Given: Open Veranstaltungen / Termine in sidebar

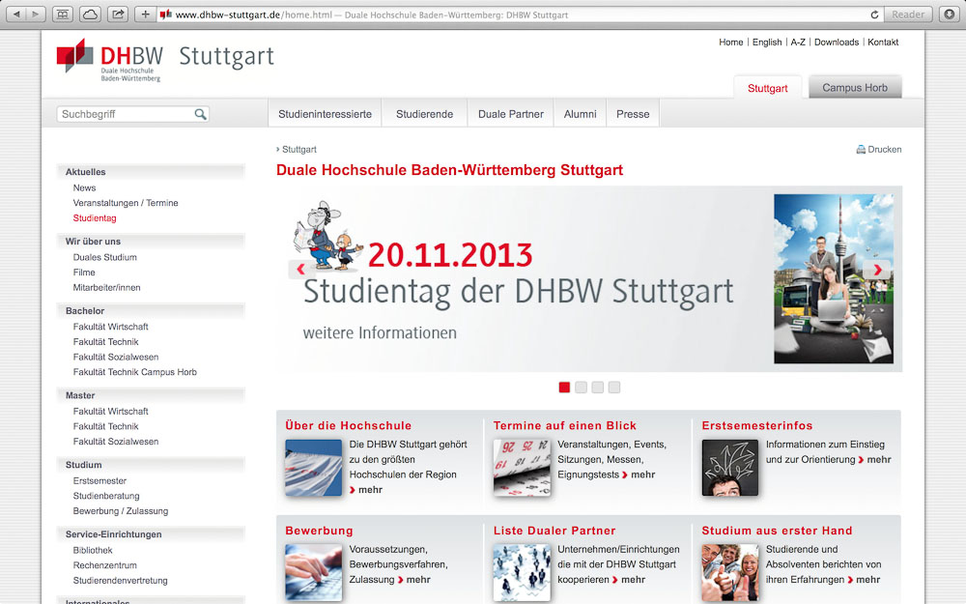Looking at the screenshot, I should click(x=126, y=203).
